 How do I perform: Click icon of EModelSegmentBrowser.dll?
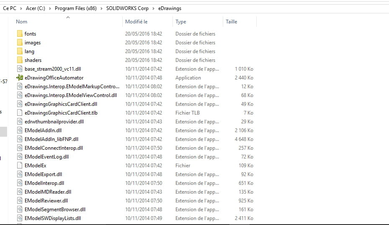(20, 210)
